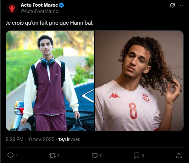Click the bookmark count of 3

click(143, 155)
